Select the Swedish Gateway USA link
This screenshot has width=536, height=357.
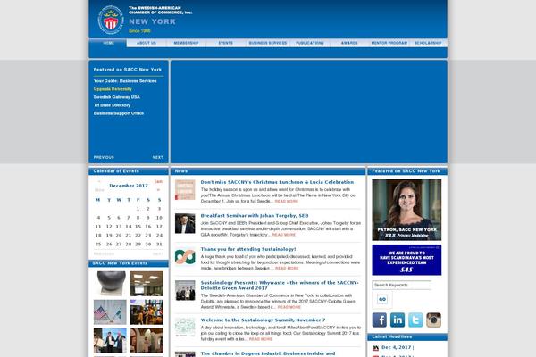coord(116,97)
